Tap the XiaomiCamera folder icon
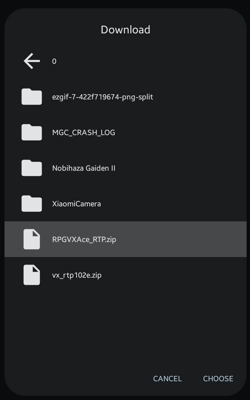The width and height of the screenshot is (250, 400). 32,204
